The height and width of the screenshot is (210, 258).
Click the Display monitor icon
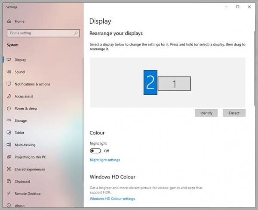[9, 60]
